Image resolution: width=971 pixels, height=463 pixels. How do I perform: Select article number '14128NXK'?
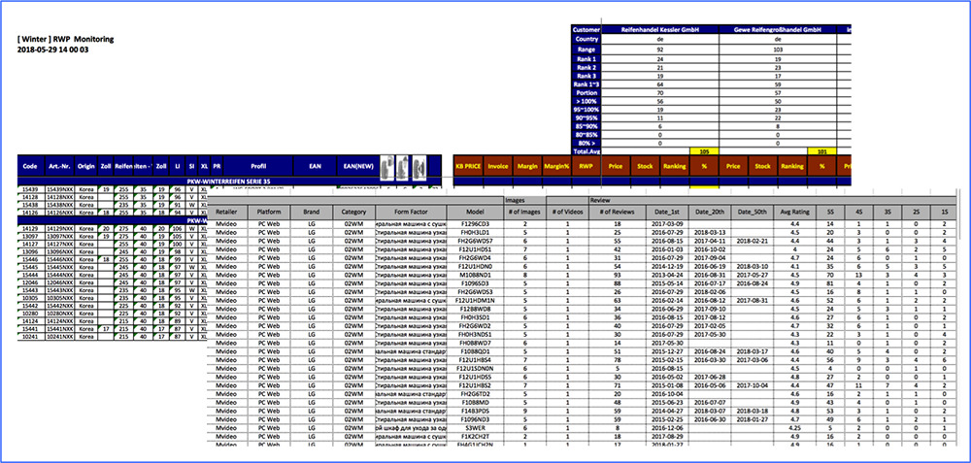click(59, 196)
